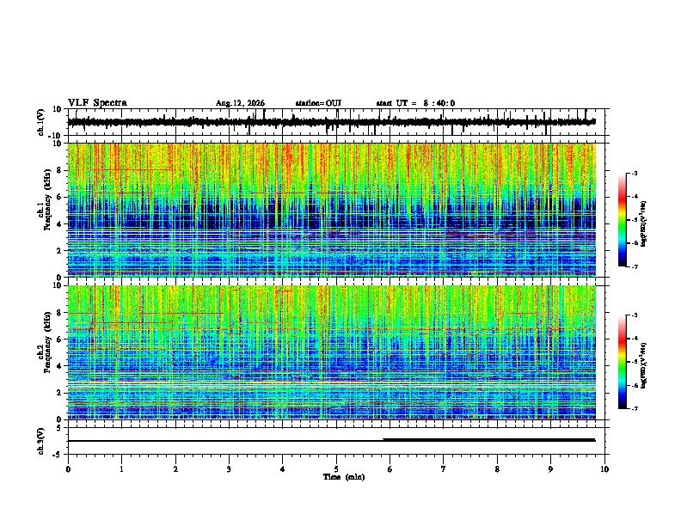Click the "6" kHz tick of ch.1 spectrogram

[59, 197]
